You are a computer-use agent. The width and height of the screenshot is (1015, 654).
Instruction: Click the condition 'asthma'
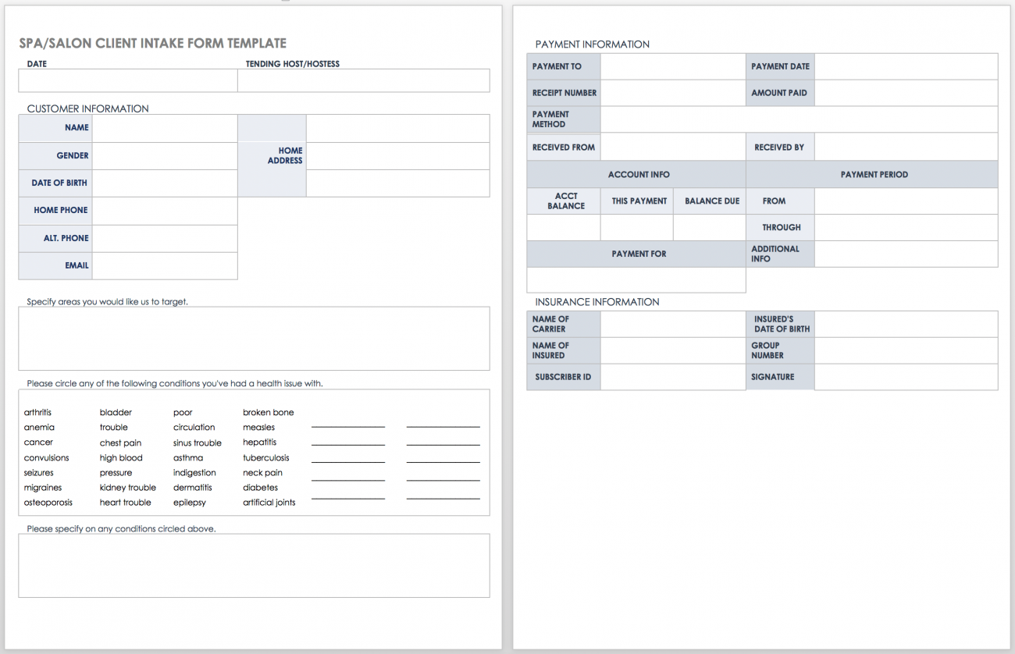[188, 458]
